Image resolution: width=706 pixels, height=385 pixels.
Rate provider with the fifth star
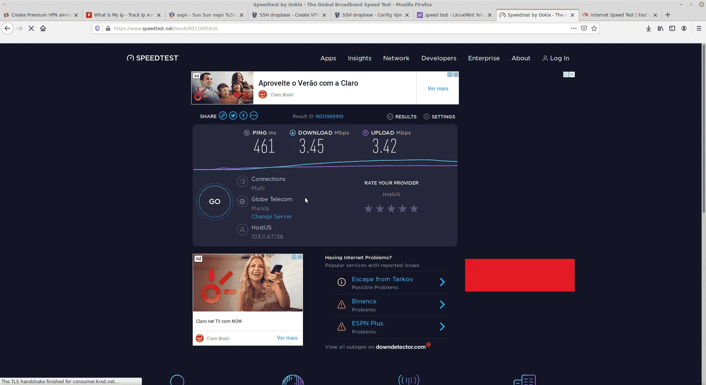[x=414, y=209]
